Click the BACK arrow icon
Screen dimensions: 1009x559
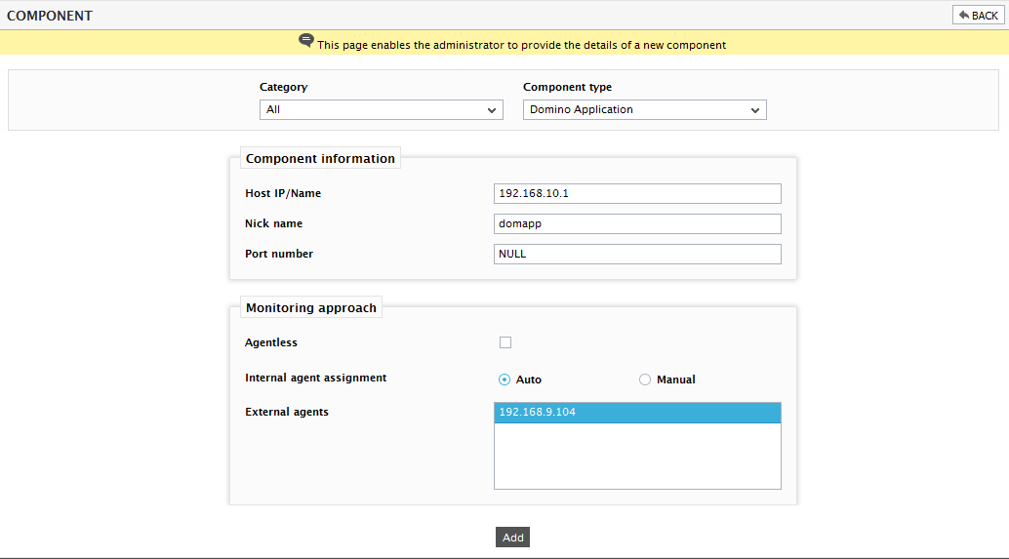pyautogui.click(x=964, y=15)
